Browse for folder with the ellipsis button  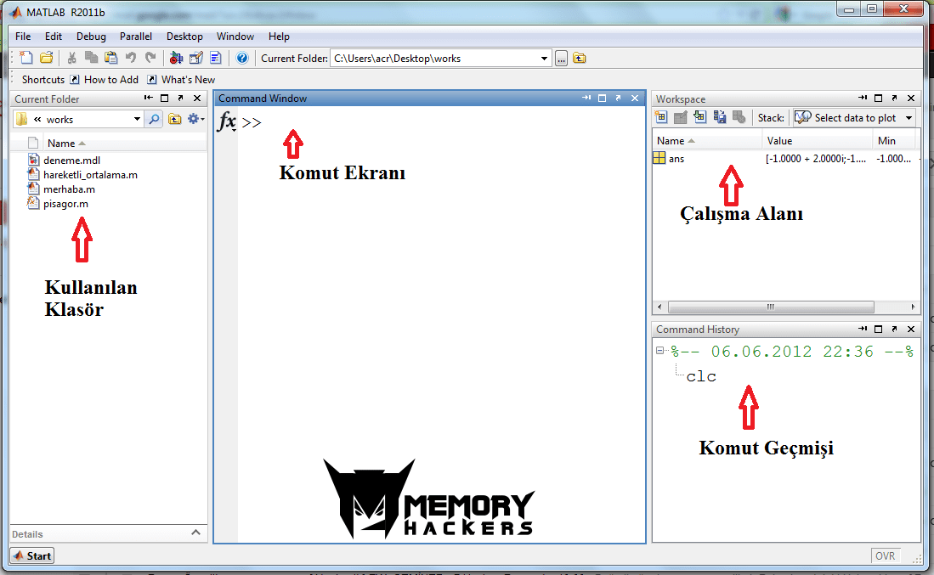click(x=561, y=59)
